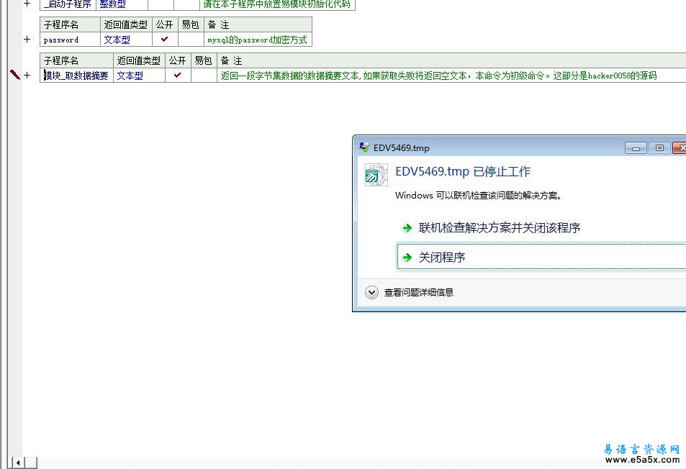
Task: Click the 请在本子程序中放置易模块初始化代码 remark
Action: click(276, 4)
